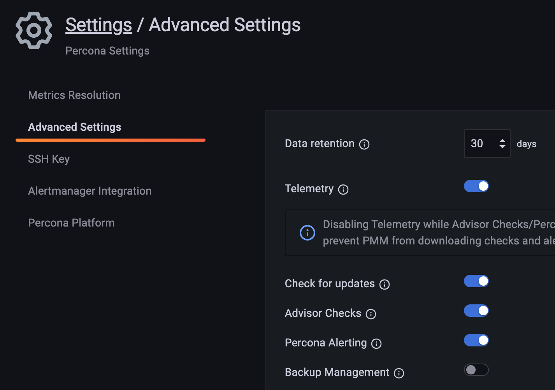The height and width of the screenshot is (390, 555).
Task: Click blue info icon in Telemetry warning box
Action: pos(307,233)
